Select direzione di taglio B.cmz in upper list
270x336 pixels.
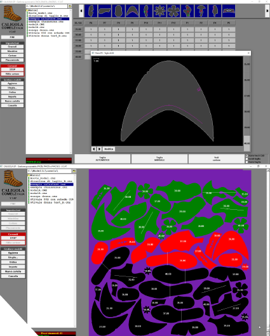48,16
